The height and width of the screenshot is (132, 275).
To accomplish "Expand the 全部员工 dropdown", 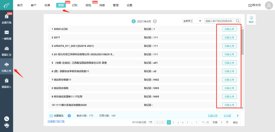I will (x=192, y=21).
